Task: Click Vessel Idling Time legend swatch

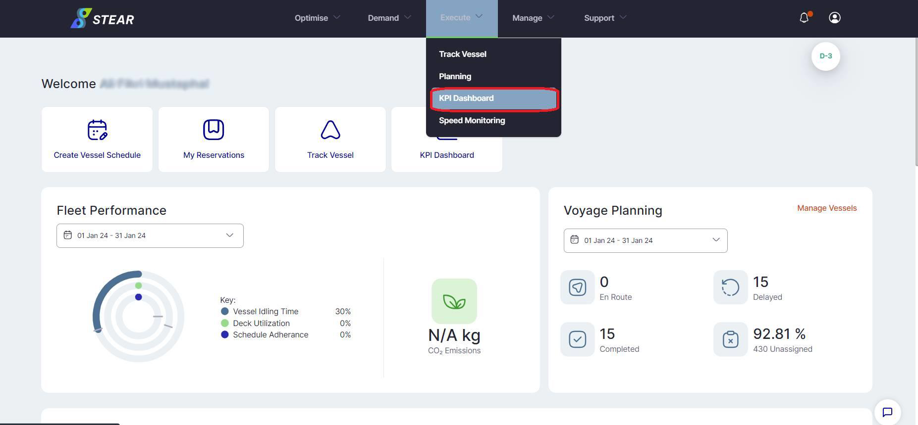Action: pos(224,311)
